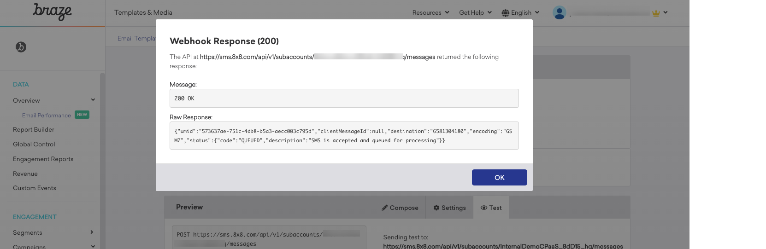Click the round Braze badge icon in sidebar
This screenshot has height=249, width=766.
[21, 47]
